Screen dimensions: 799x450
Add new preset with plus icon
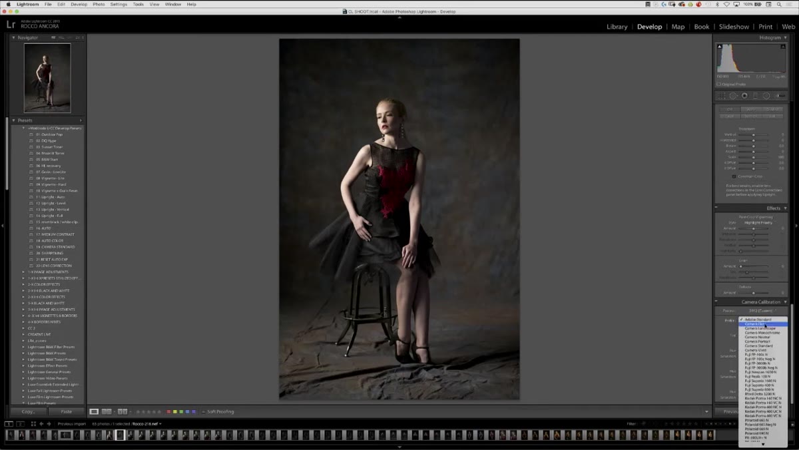(81, 120)
